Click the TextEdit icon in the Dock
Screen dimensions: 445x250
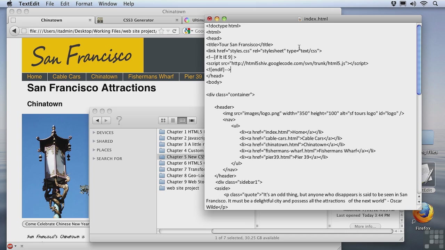pos(428,175)
